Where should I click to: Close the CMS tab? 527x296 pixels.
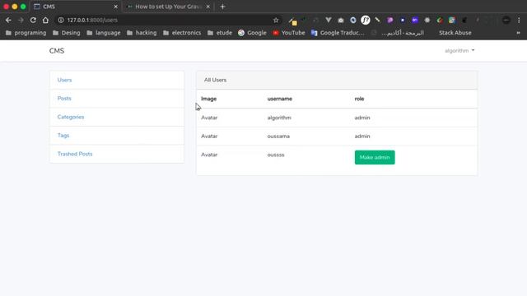pyautogui.click(x=115, y=7)
